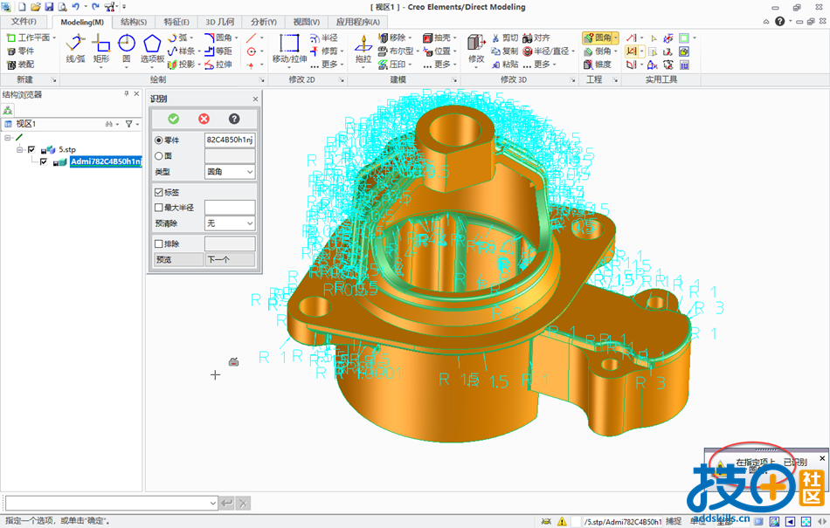Collapse the 5.stp tree node
Screen dimensions: 830x528
pyautogui.click(x=19, y=149)
